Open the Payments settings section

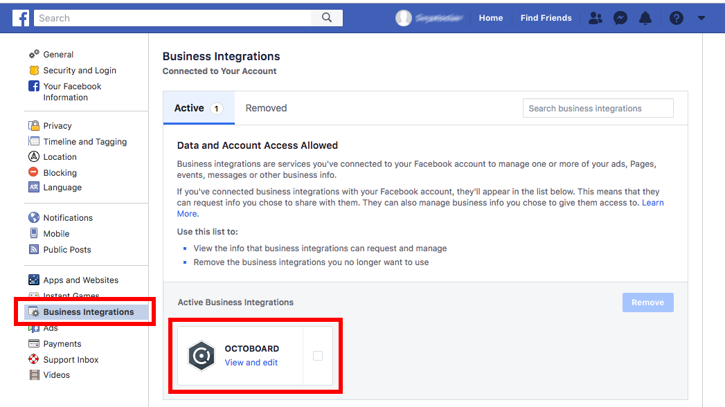coord(62,344)
